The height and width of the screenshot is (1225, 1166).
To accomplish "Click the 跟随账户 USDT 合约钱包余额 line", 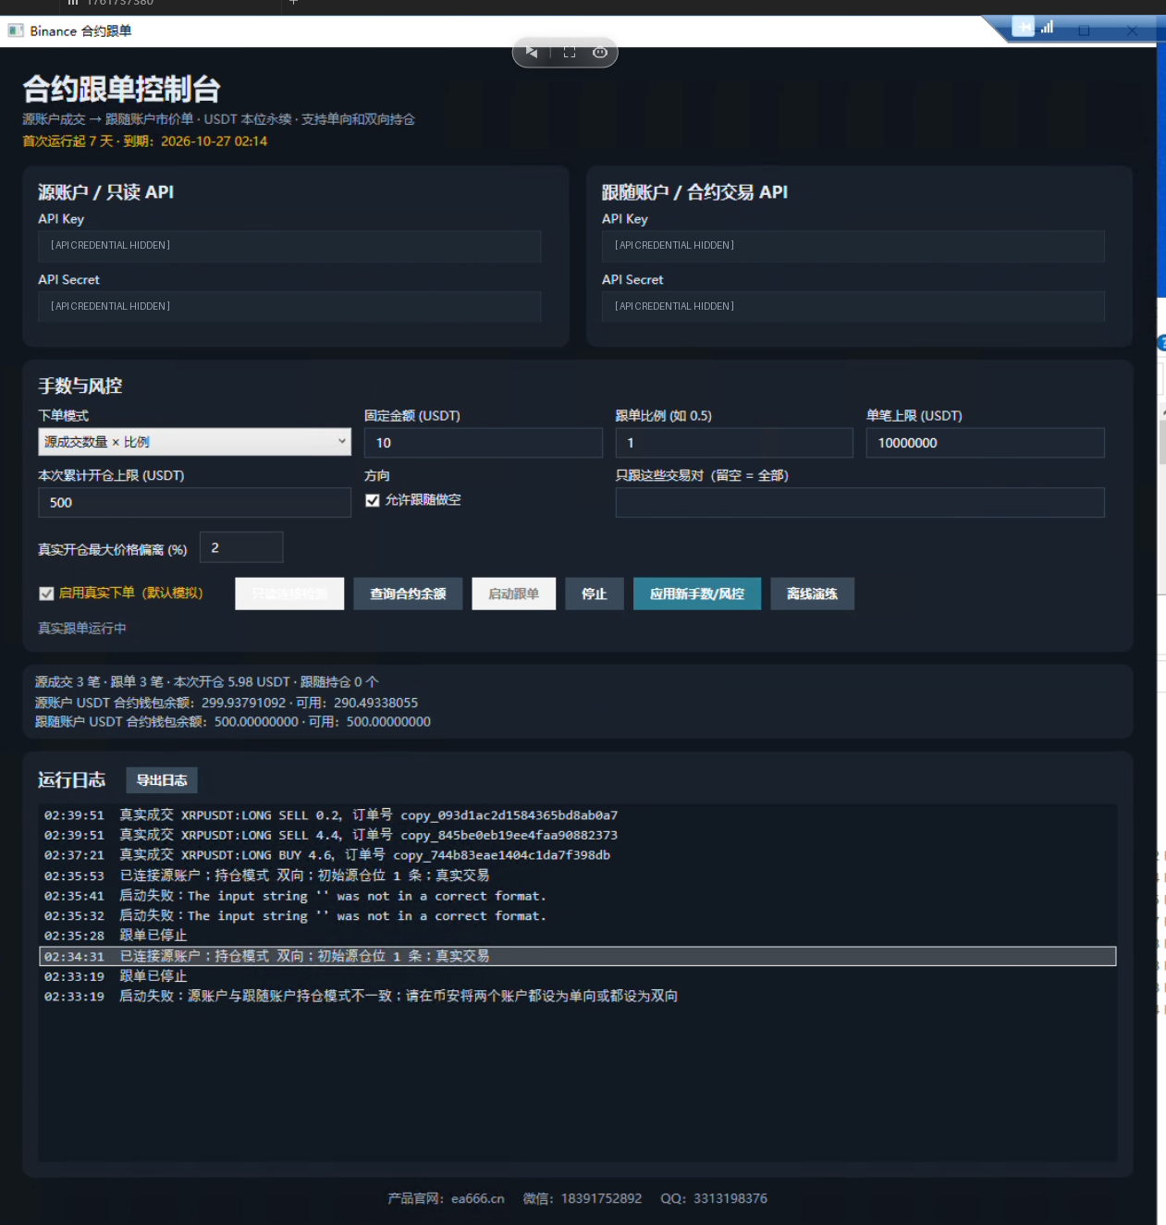I will click(x=233, y=722).
